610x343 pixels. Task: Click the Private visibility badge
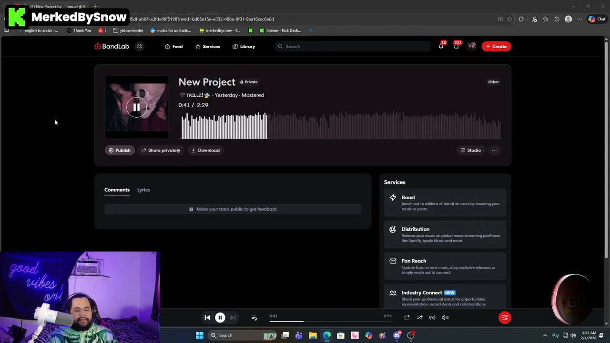pyautogui.click(x=249, y=82)
